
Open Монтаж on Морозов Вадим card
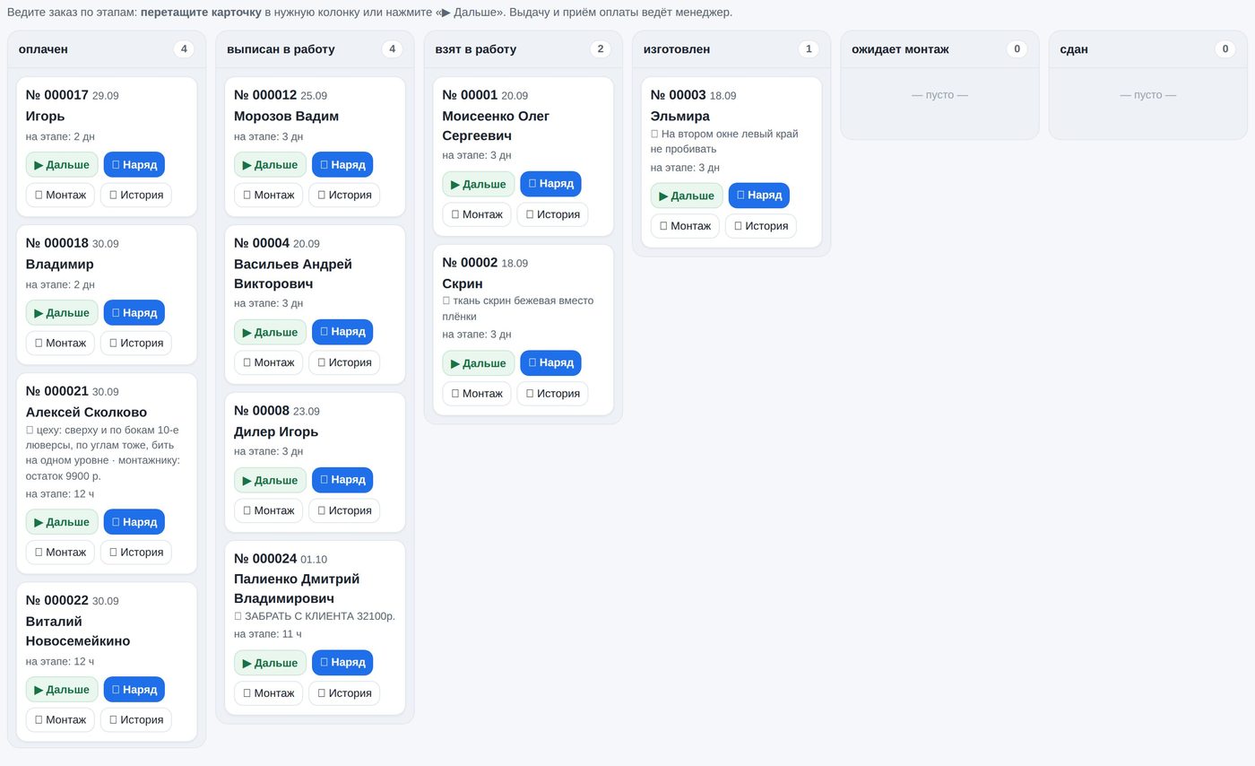(x=268, y=195)
